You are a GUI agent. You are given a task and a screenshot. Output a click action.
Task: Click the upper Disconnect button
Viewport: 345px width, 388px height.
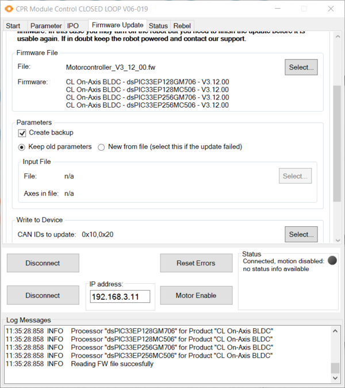pyautogui.click(x=43, y=263)
